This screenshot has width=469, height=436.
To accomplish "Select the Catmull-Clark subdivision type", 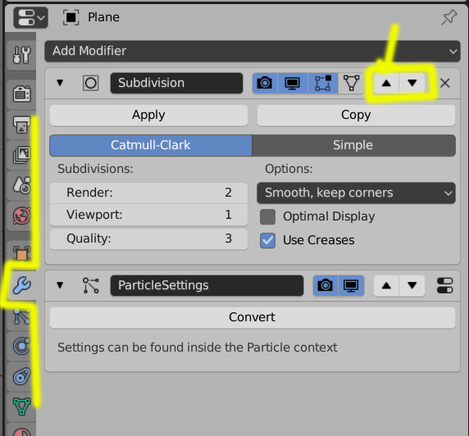I will coord(151,145).
